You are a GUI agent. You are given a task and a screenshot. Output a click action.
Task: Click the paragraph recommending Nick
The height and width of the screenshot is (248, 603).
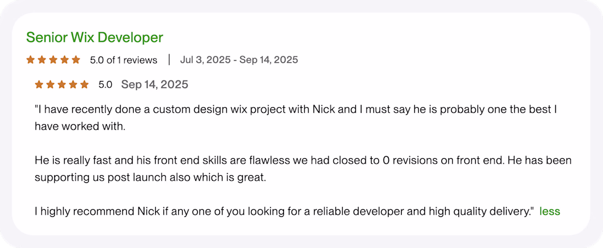pyautogui.click(x=284, y=211)
